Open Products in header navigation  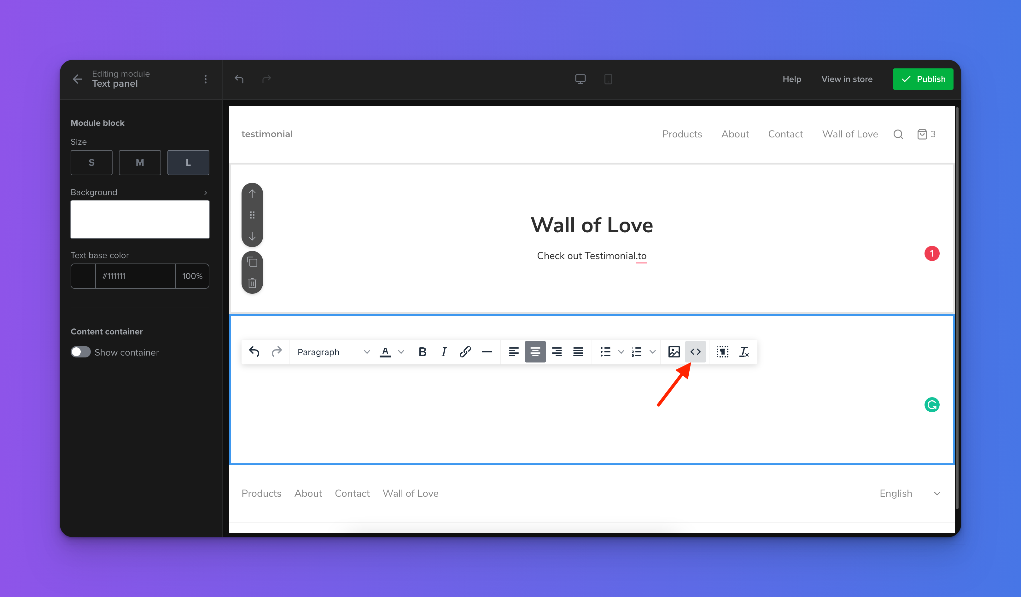coord(682,134)
